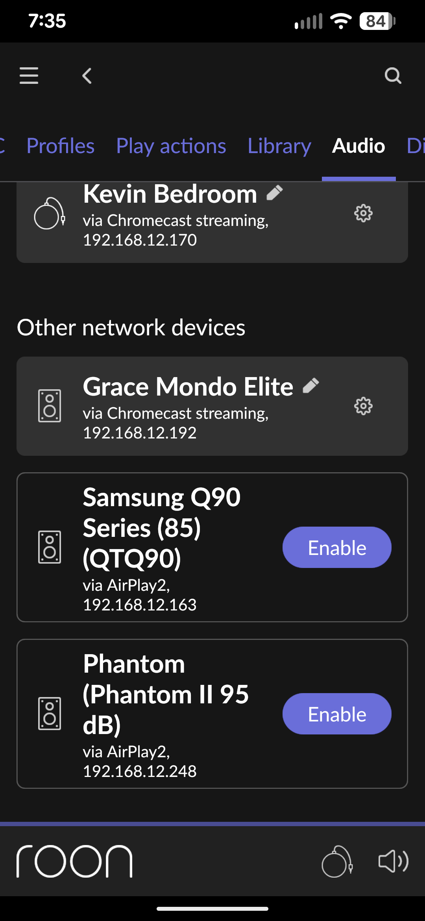Open the hamburger navigation menu
This screenshot has width=425, height=921.
(x=29, y=76)
